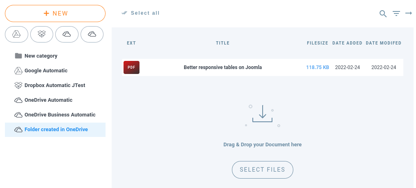Viewport: 416px width, 188px height.
Task: Open OneDrive Business Automatic category
Action: 60,115
